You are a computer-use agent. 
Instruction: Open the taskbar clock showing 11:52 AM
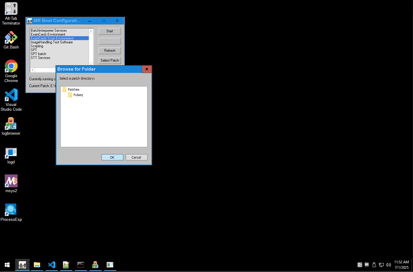click(401, 265)
